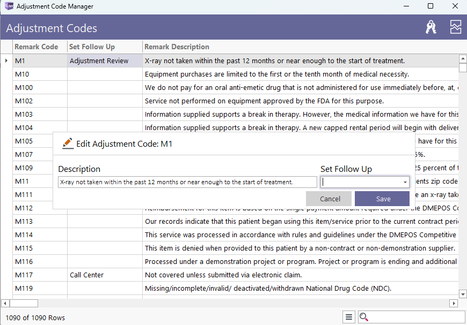The height and width of the screenshot is (325, 467).
Task: Sort by the Remark Code column header
Action: pyautogui.click(x=37, y=47)
